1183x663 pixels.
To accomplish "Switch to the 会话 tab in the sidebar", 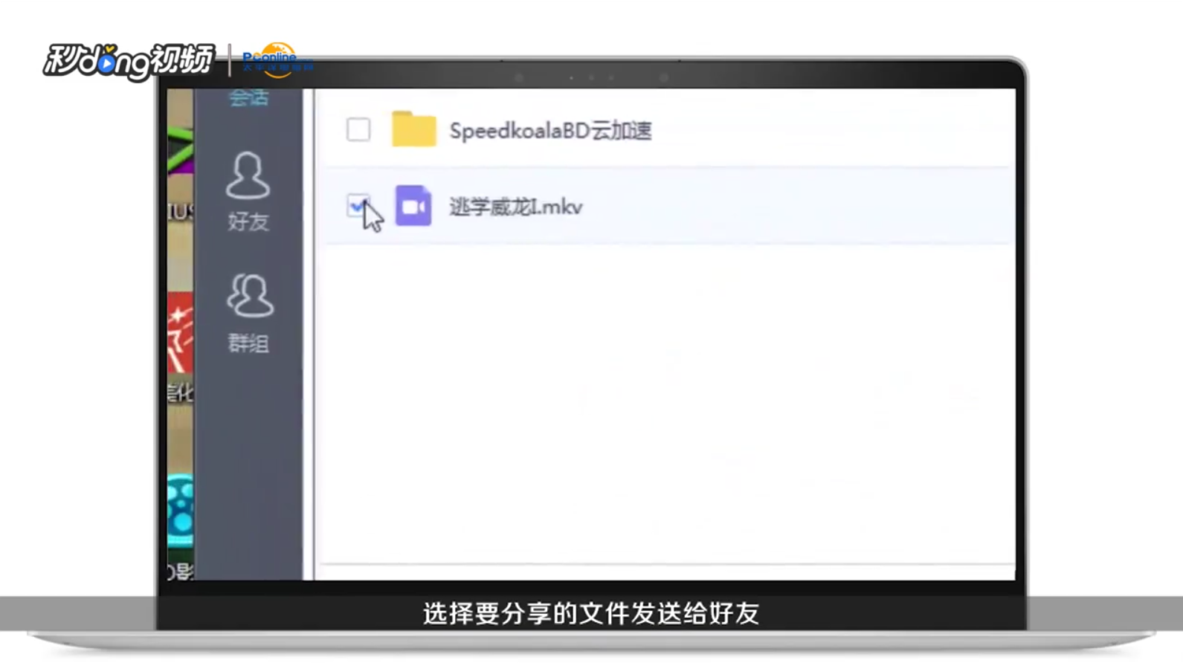I will pos(248,97).
